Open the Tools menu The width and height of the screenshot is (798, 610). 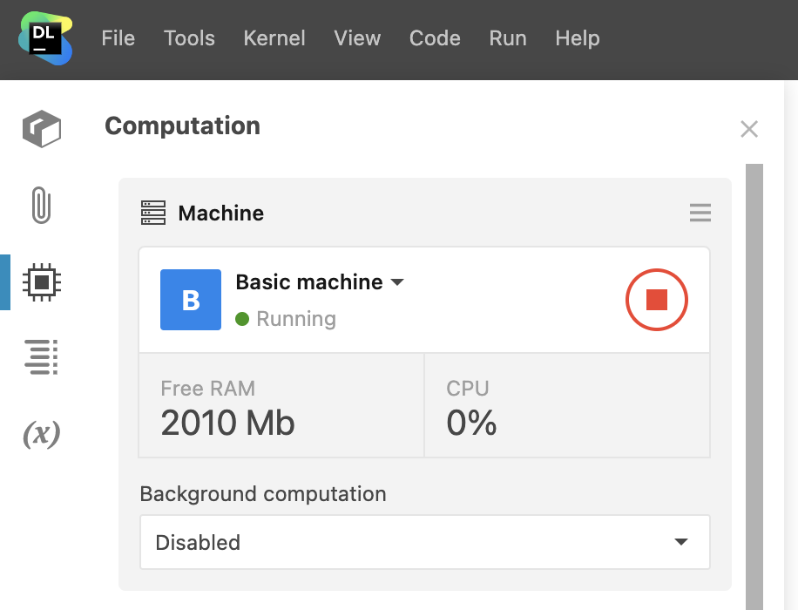point(189,38)
